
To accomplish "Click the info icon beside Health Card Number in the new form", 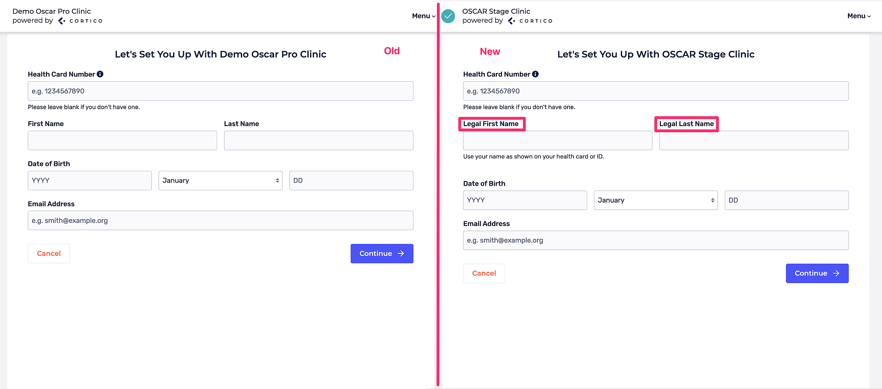I will point(535,74).
